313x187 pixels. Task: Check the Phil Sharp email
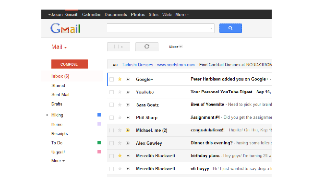click(x=111, y=117)
